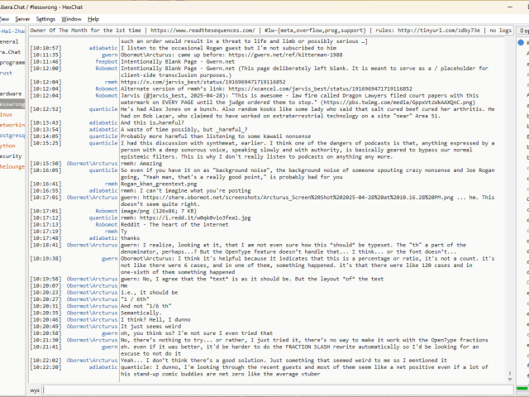The image size is (529, 397).
Task: Select the rust channel in list
Action: pos(7,73)
